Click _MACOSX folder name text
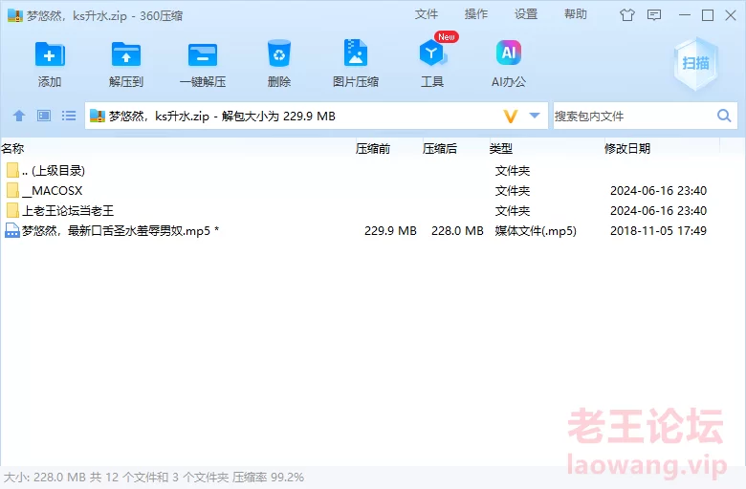Viewport: 746px width, 489px height. [53, 191]
